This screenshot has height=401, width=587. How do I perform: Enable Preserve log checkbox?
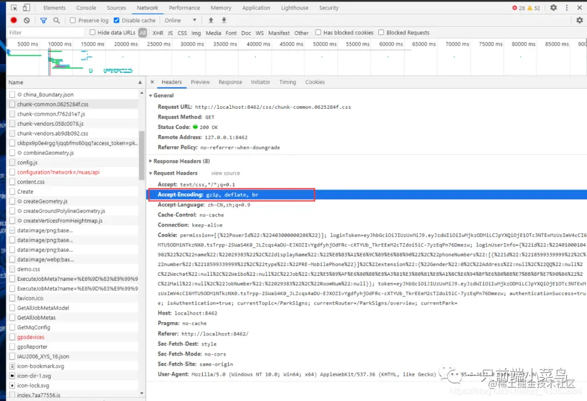tap(73, 20)
